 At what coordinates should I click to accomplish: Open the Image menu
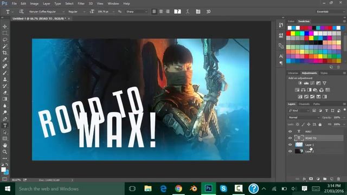pyautogui.click(x=34, y=4)
